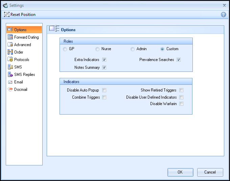Choose the Nurse role option
230x181 pixels.
[97, 49]
